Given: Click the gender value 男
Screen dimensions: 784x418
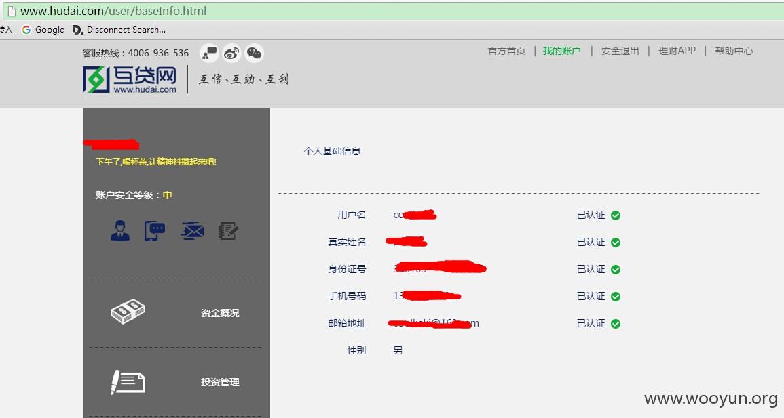Looking at the screenshot, I should (398, 350).
